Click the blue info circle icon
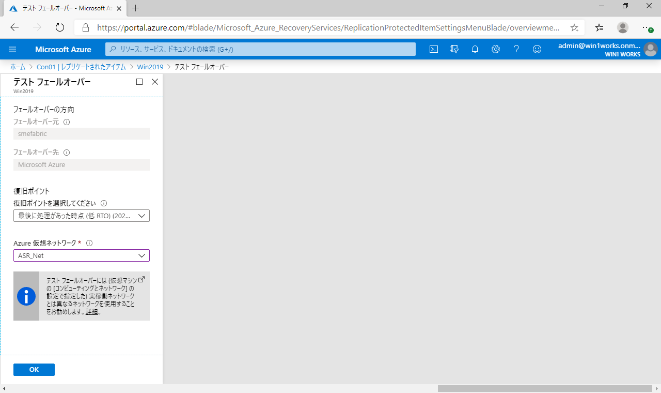Screen dimensions: 661x393 [x=26, y=296]
